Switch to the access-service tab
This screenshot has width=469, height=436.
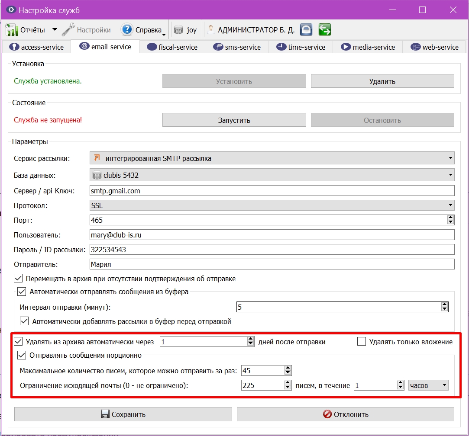click(x=36, y=47)
